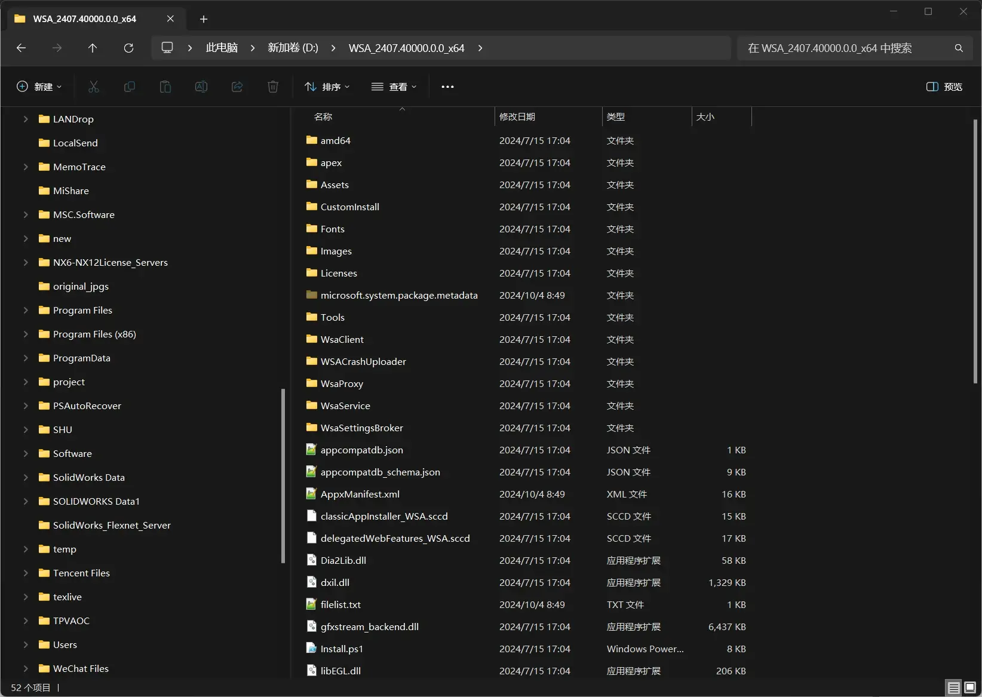982x697 pixels.
Task: Click the Paste clipboard icon
Action: pos(165,87)
